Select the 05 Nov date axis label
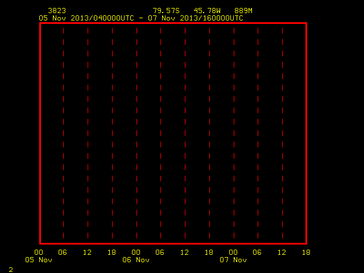Image resolution: width=364 pixels, height=273 pixels. point(39,260)
